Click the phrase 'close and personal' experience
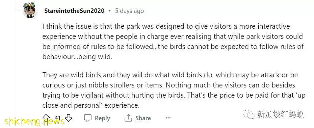Image resolution: width=314 pixels, height=128 pixels. coord(91,105)
